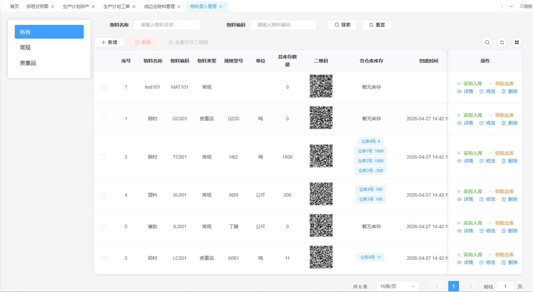533x292 pixels.
Task: Open QR code image for XJ001 row
Action: point(321,226)
